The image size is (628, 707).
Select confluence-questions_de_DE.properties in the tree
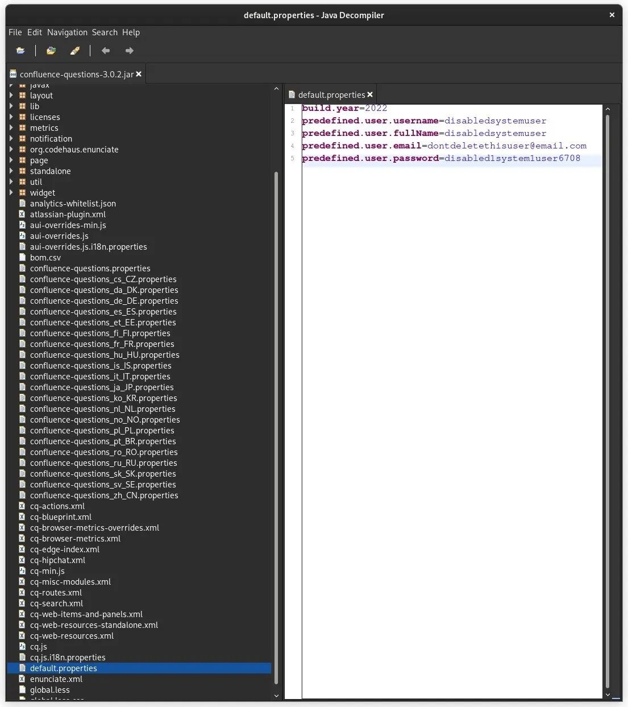point(104,301)
